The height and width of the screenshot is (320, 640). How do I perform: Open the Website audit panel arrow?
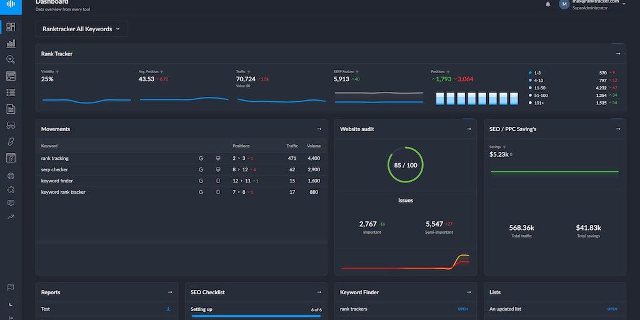click(469, 129)
